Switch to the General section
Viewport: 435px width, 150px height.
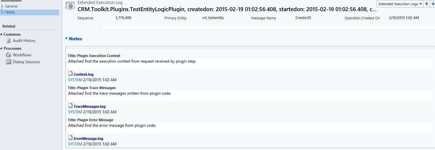coord(11,6)
